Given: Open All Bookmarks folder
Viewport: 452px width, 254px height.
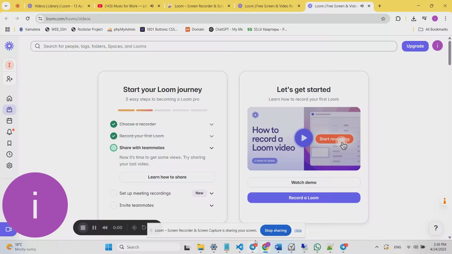Looking at the screenshot, I should pyautogui.click(x=433, y=29).
